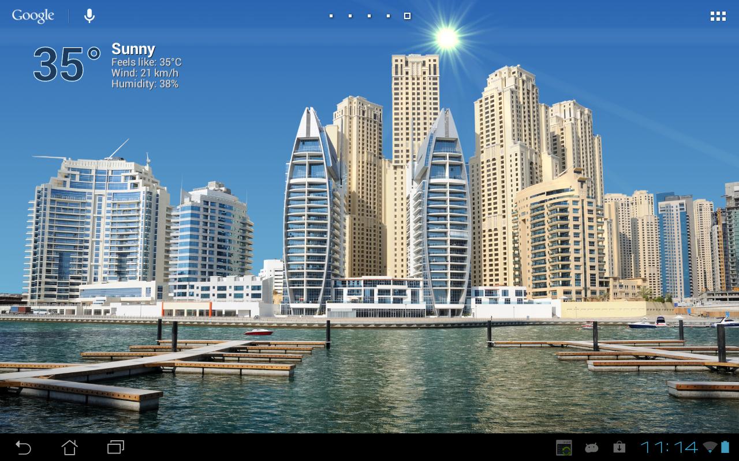The width and height of the screenshot is (739, 461).
Task: Go to the second home screen page dot
Action: [x=350, y=16]
